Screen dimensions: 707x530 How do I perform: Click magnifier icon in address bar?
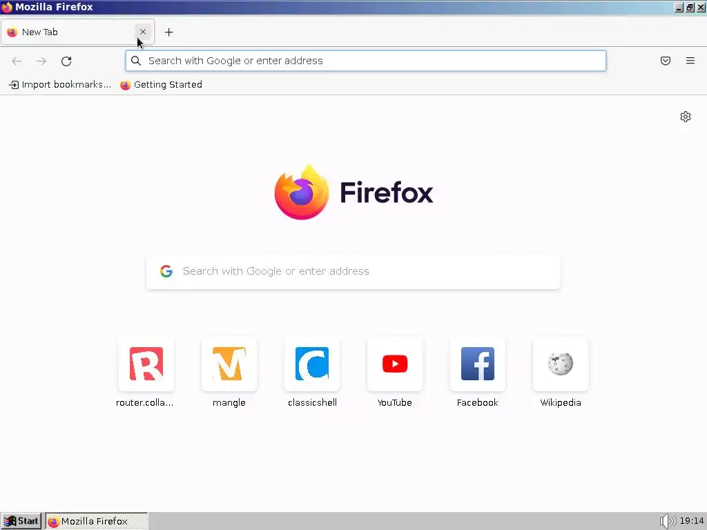coord(136,61)
